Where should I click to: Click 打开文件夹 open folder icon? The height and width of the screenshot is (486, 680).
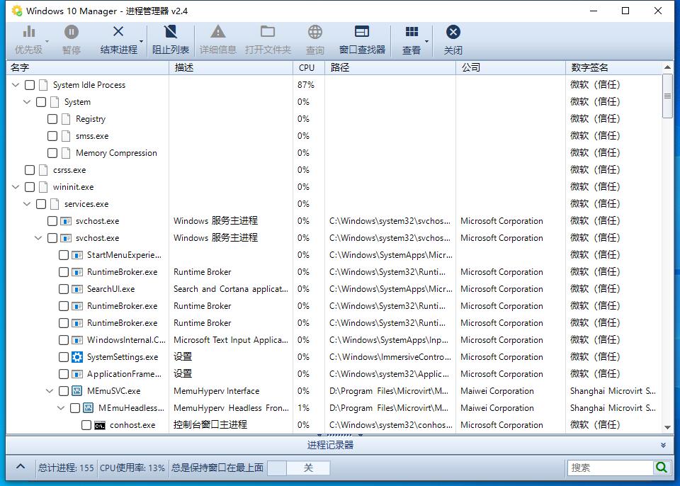tap(268, 32)
